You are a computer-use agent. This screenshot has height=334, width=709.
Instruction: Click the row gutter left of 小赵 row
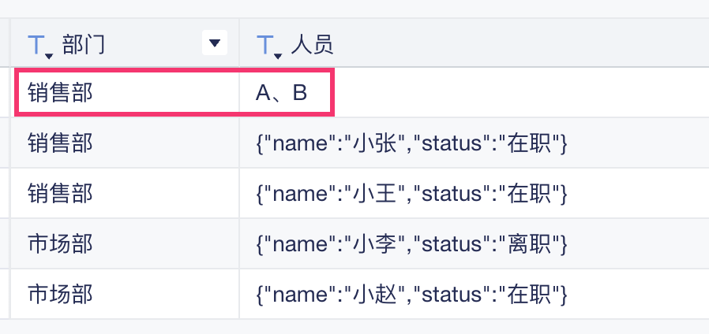click(5, 295)
